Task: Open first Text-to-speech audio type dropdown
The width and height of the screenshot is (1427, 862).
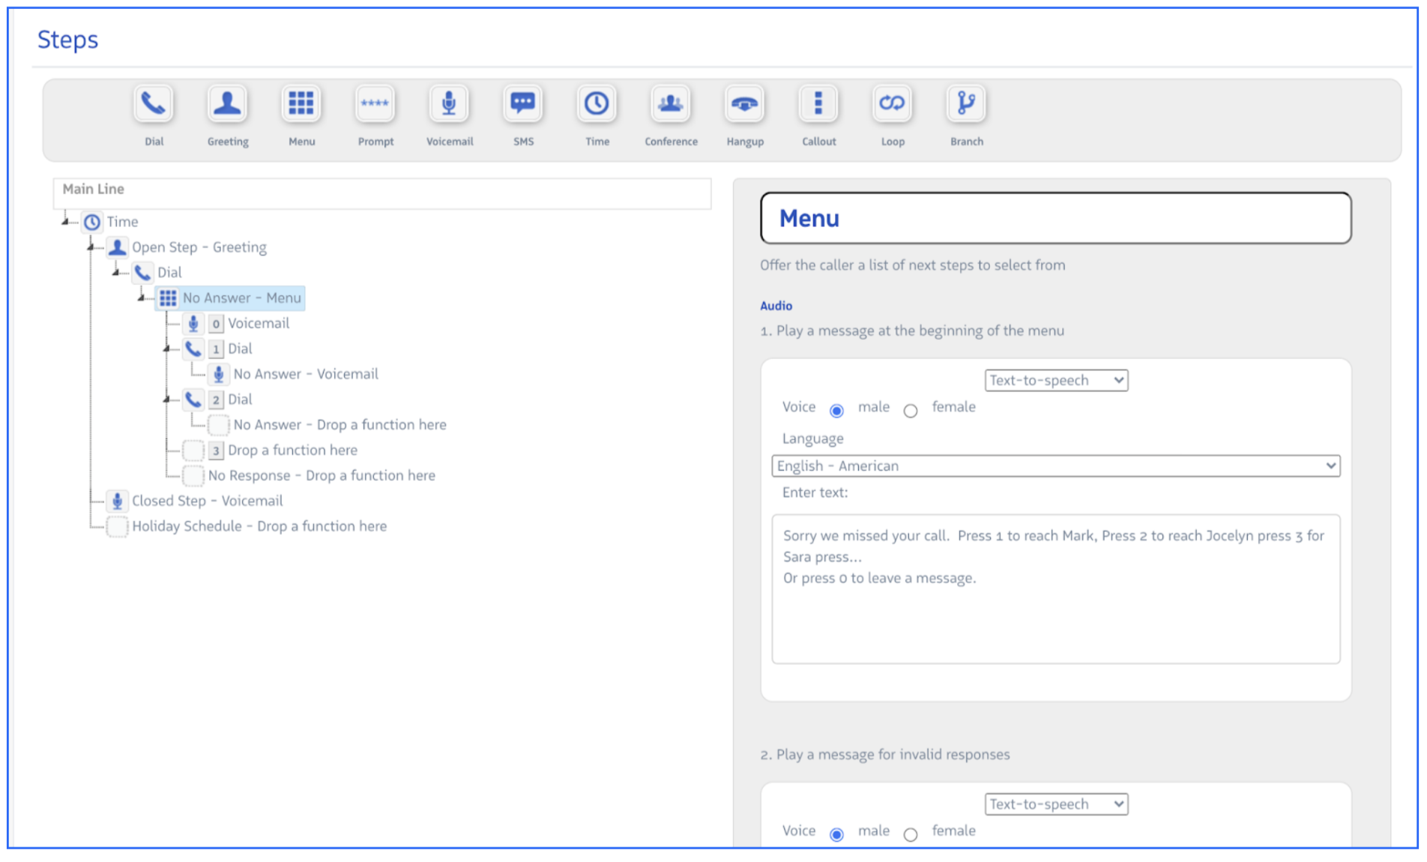Action: tap(1055, 381)
